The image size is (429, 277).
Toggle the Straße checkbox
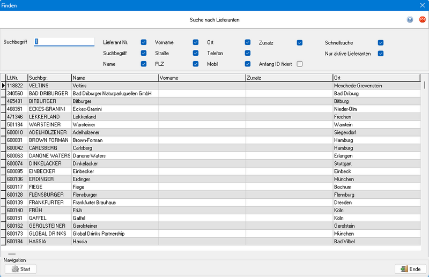pyautogui.click(x=196, y=53)
